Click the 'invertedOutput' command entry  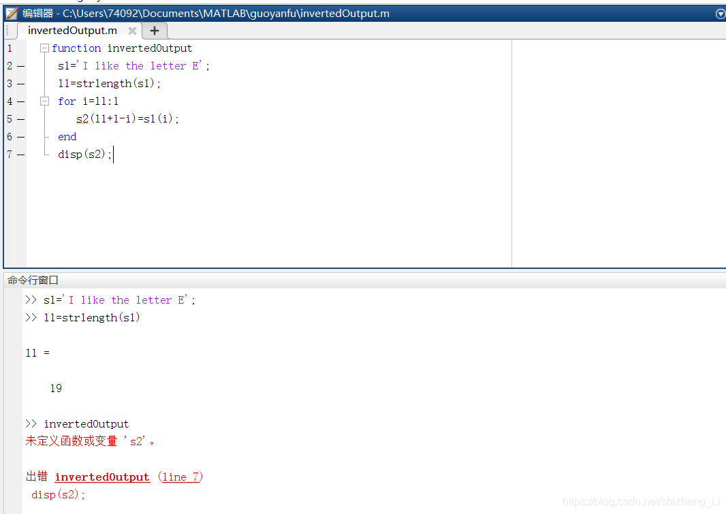tap(86, 423)
